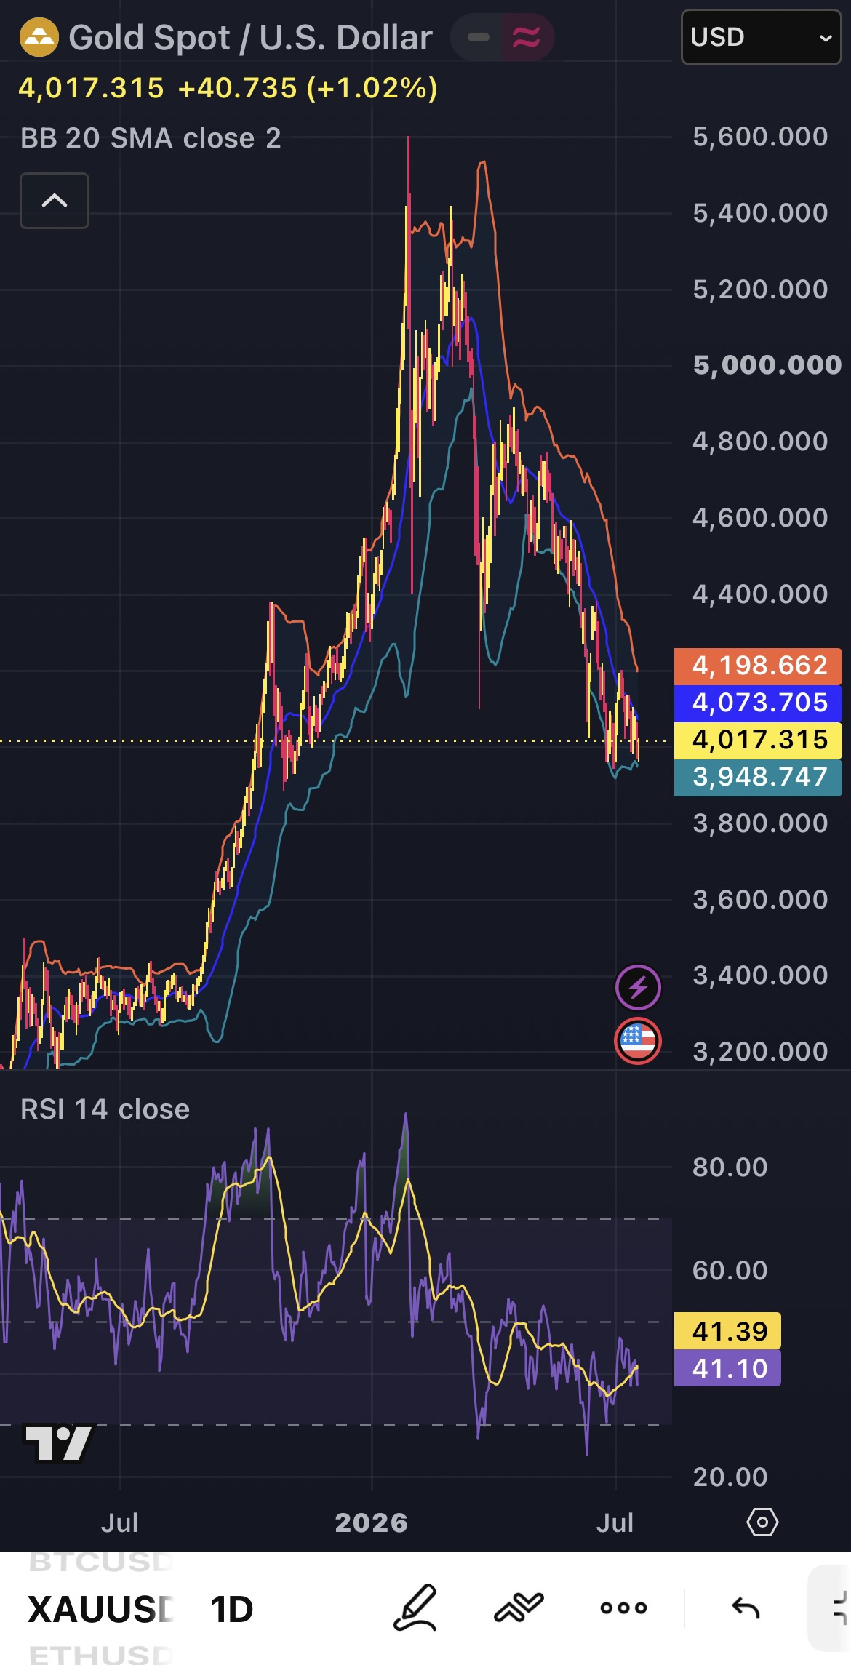
Task: Tap the TradingView logo
Action: coord(60,1443)
